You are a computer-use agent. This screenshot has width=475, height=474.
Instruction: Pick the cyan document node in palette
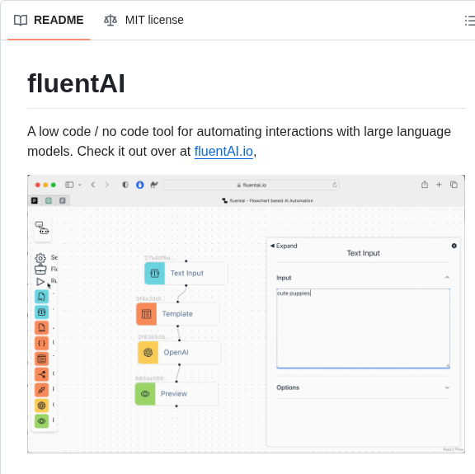pos(41,297)
